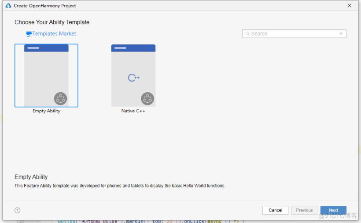Image resolution: width=361 pixels, height=223 pixels.
Task: Open help with the question mark icon
Action: click(17, 210)
